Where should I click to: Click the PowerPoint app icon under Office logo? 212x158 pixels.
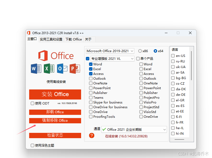[x=75, y=69]
